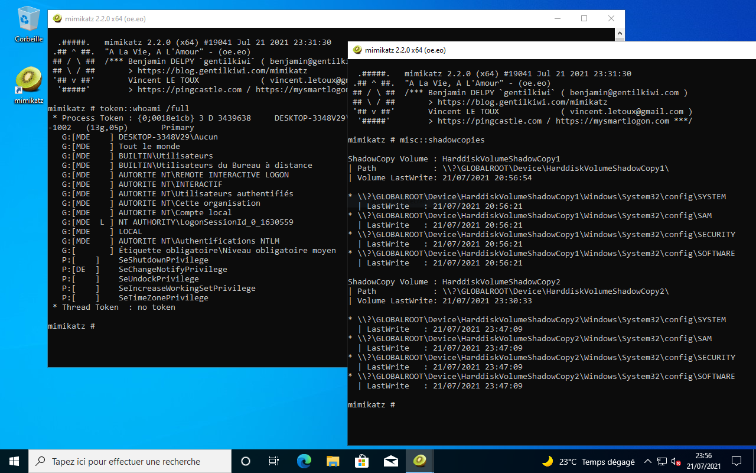
Task: Open the Windows Start menu
Action: 14,461
